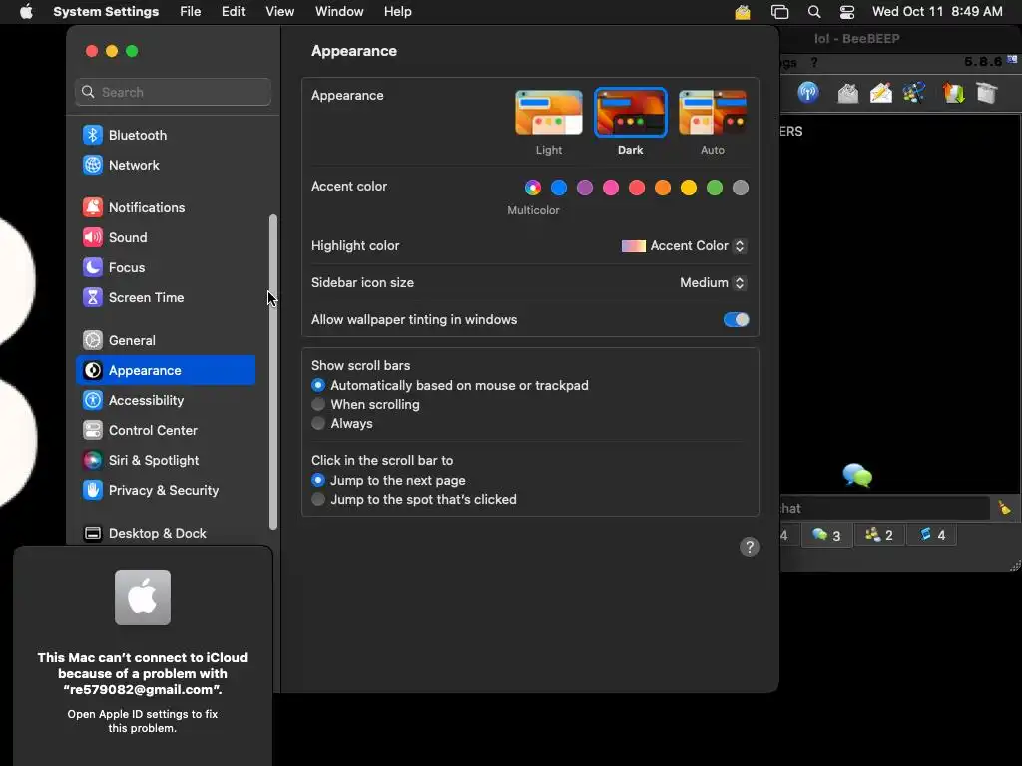
Task: Pick the graphite accent color
Action: pyautogui.click(x=741, y=188)
